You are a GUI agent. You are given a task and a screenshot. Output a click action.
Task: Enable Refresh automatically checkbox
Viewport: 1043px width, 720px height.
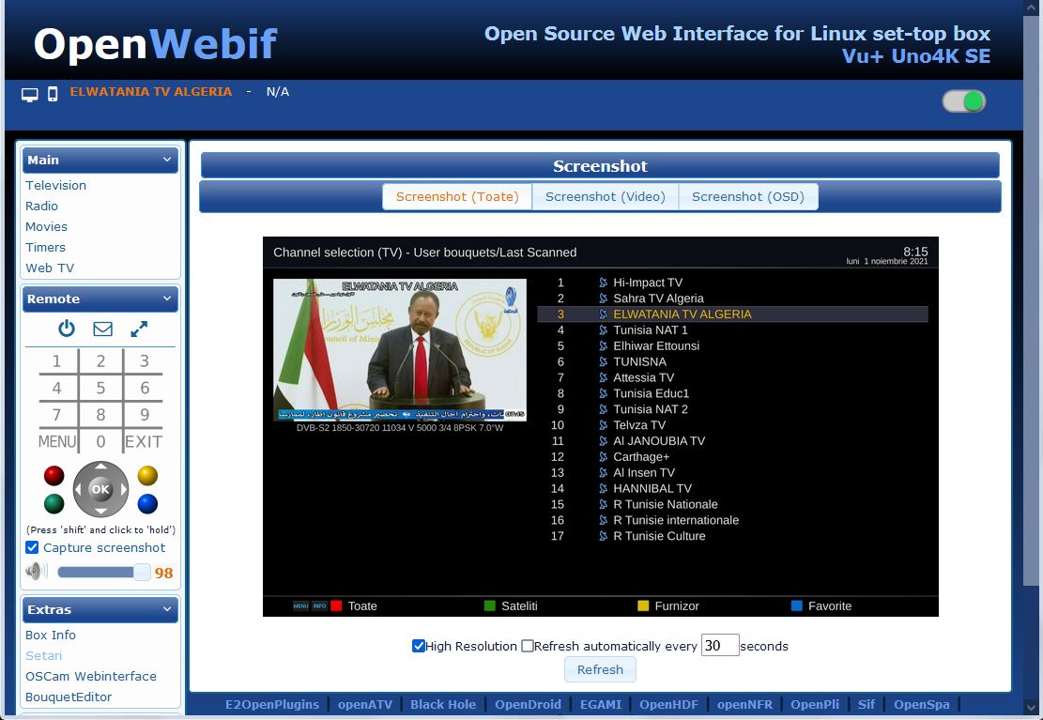click(528, 646)
